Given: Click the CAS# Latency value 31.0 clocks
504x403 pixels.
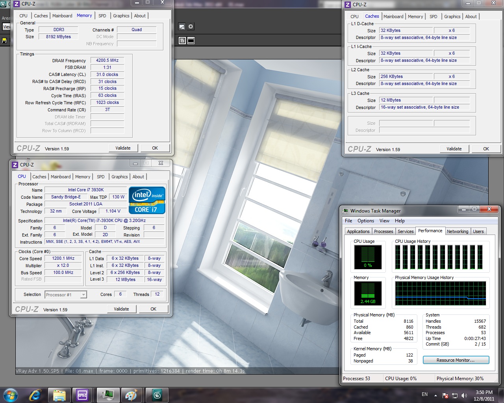Looking at the screenshot, I should [x=107, y=74].
